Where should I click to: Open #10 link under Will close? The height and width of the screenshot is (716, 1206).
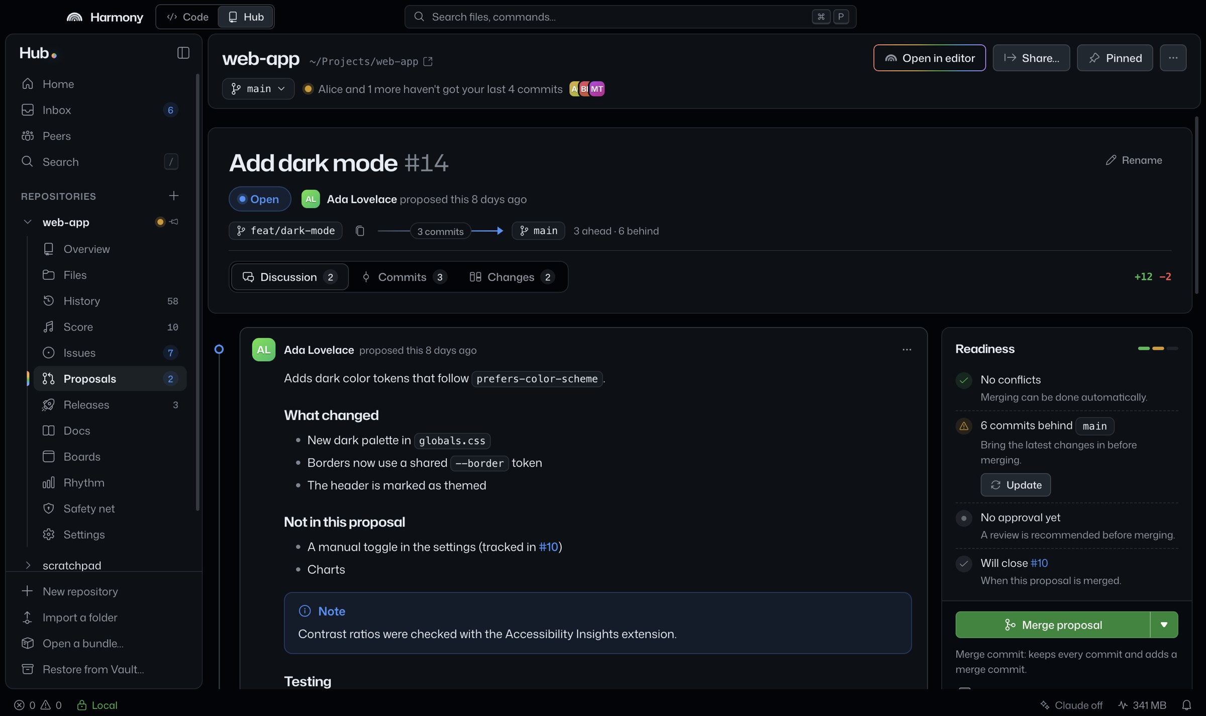click(x=1039, y=563)
